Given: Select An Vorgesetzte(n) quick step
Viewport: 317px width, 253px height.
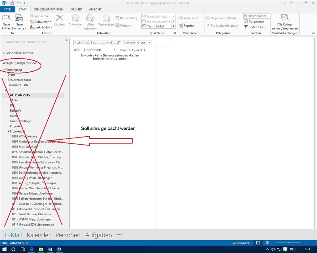Looking at the screenshot, I should [156, 21].
